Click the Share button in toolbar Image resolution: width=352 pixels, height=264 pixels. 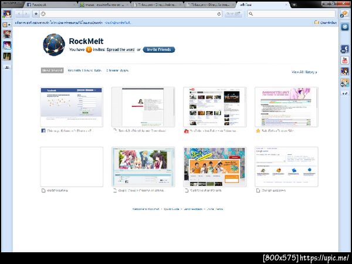(x=233, y=14)
